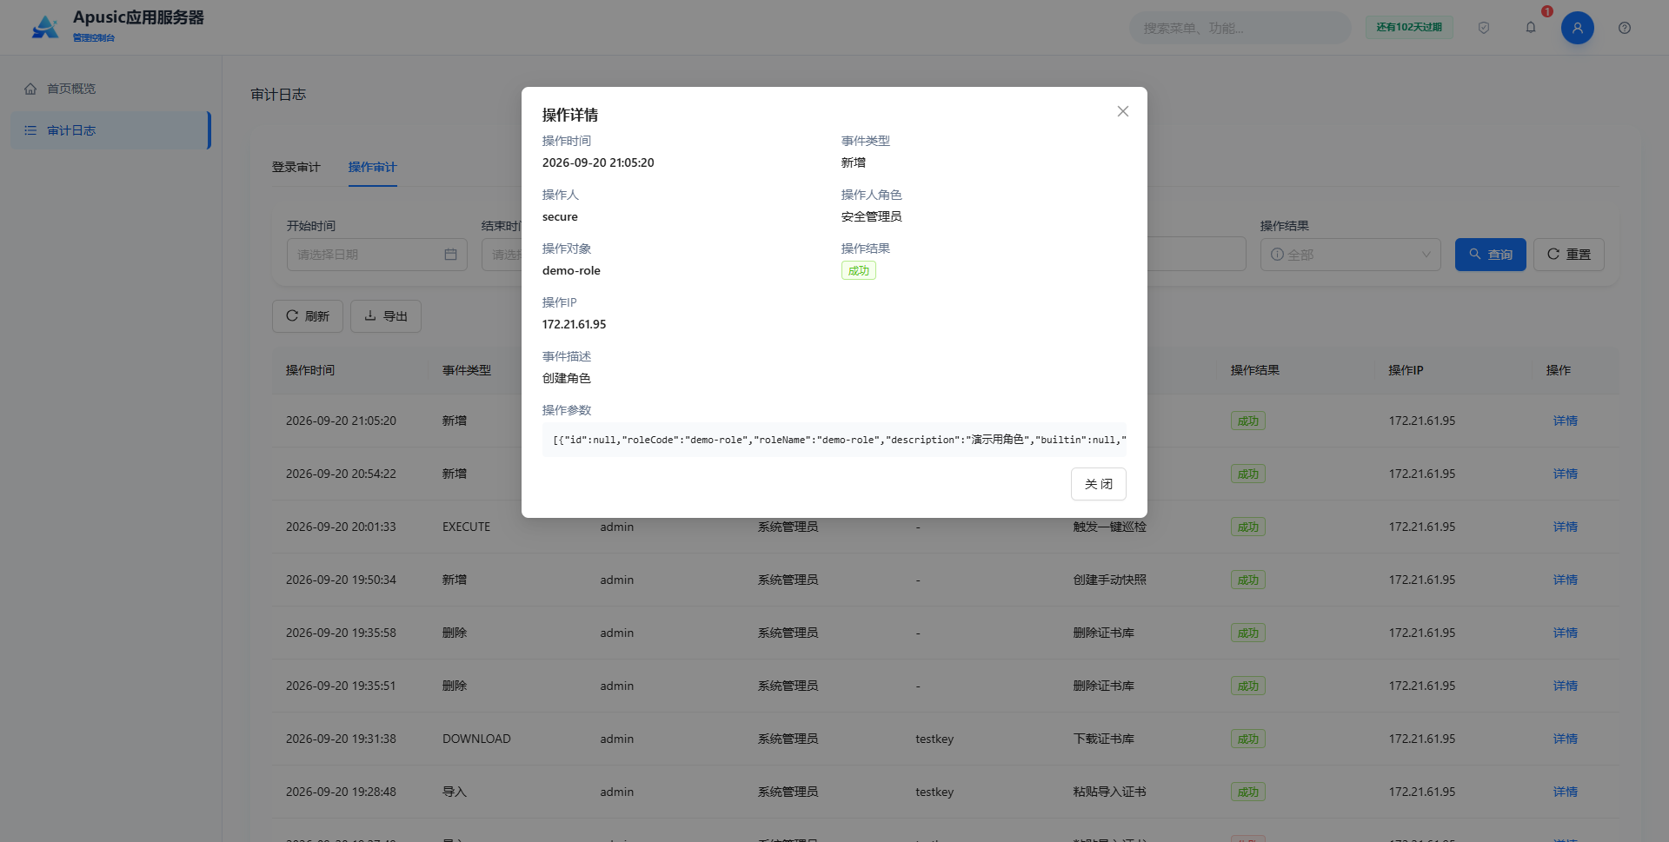Close the 操作详情 dialog with X icon

coord(1123,111)
